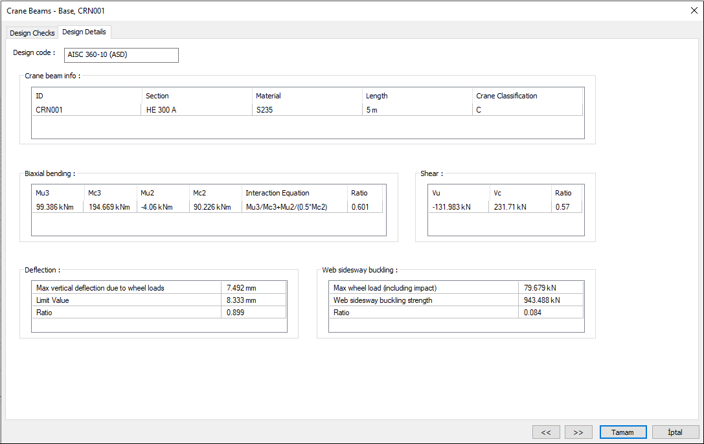704x444 pixels.
Task: Click the Limit Value deflection row
Action: (x=126, y=300)
